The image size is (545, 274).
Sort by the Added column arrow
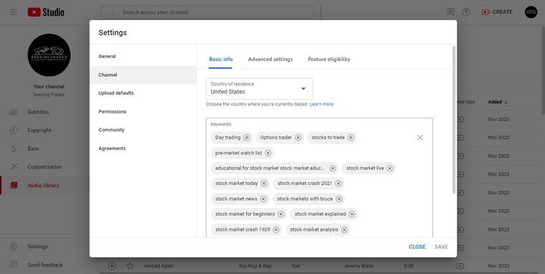coord(506,102)
